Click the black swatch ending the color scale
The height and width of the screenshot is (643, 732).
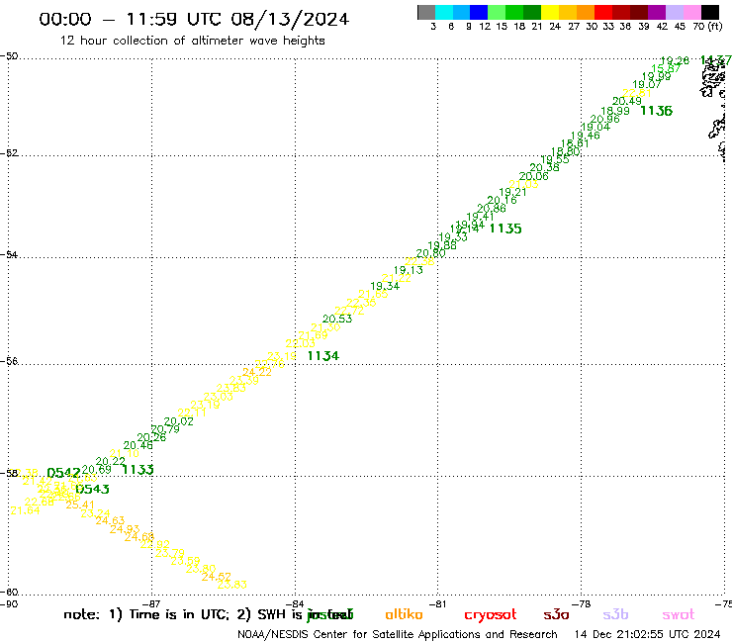710,12
